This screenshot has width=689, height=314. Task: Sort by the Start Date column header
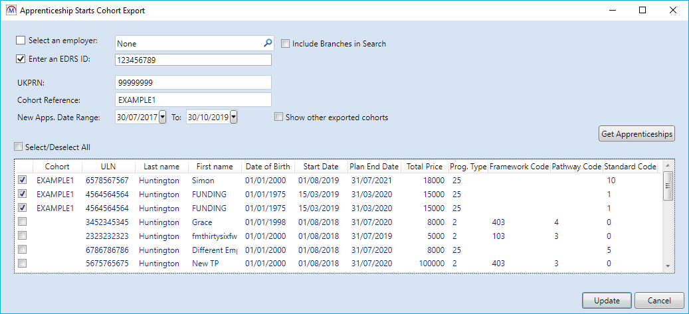[x=321, y=167]
